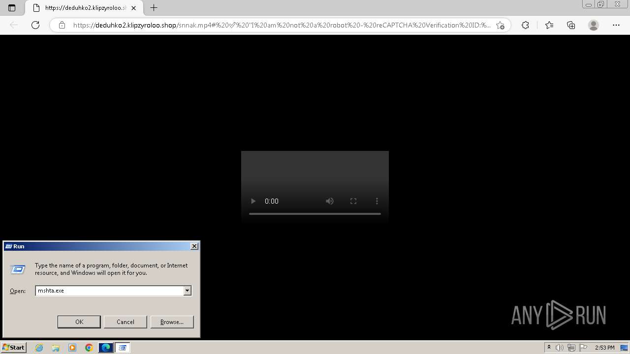The width and height of the screenshot is (630, 354).
Task: Add this page to favorites
Action: (x=501, y=25)
